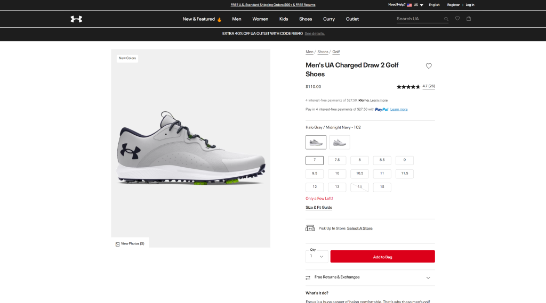
Task: Open the Shoes menu
Action: coord(306,19)
